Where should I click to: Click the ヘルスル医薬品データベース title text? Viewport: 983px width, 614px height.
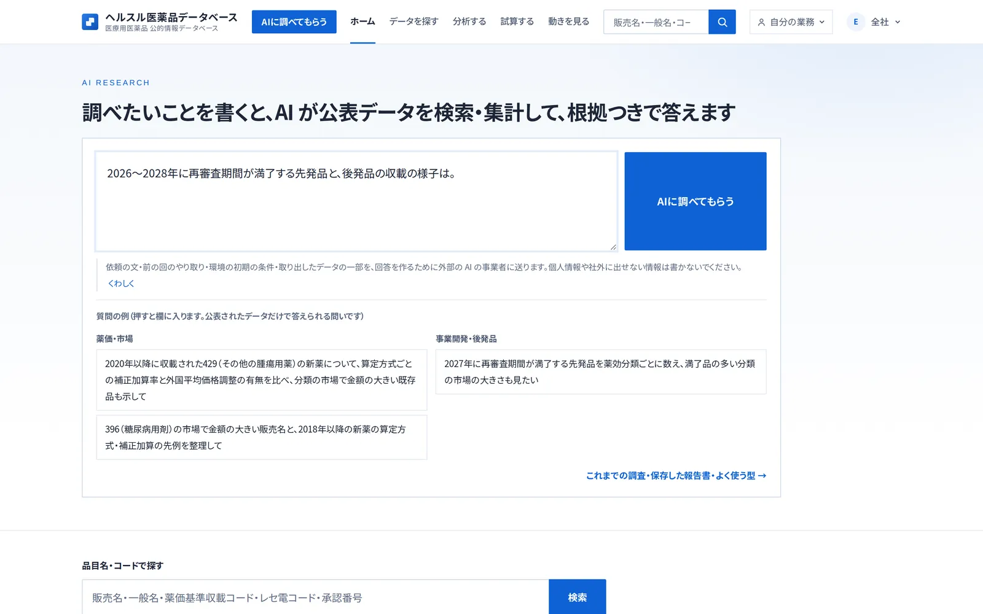pos(171,17)
